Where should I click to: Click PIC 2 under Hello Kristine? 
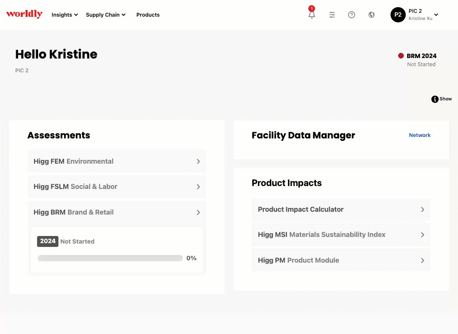22,70
